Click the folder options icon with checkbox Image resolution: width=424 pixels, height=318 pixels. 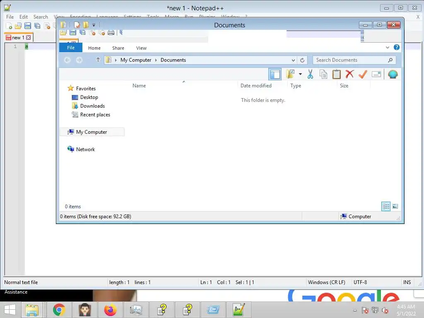[x=290, y=74]
